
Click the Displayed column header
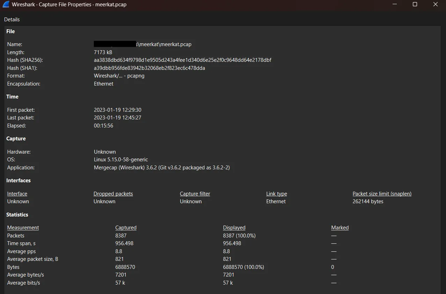[x=234, y=227]
